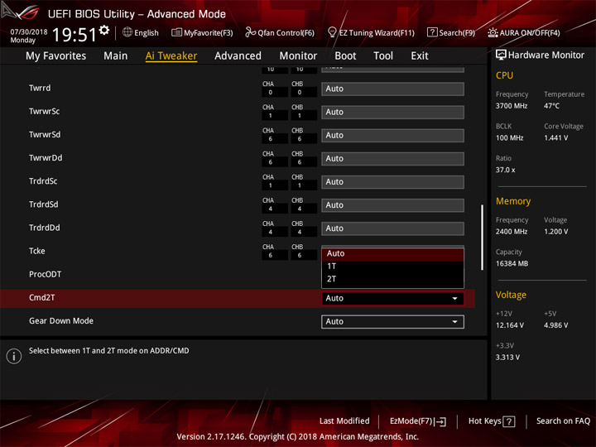Launch EZ Tuning Wizard bulb icon

[332, 32]
